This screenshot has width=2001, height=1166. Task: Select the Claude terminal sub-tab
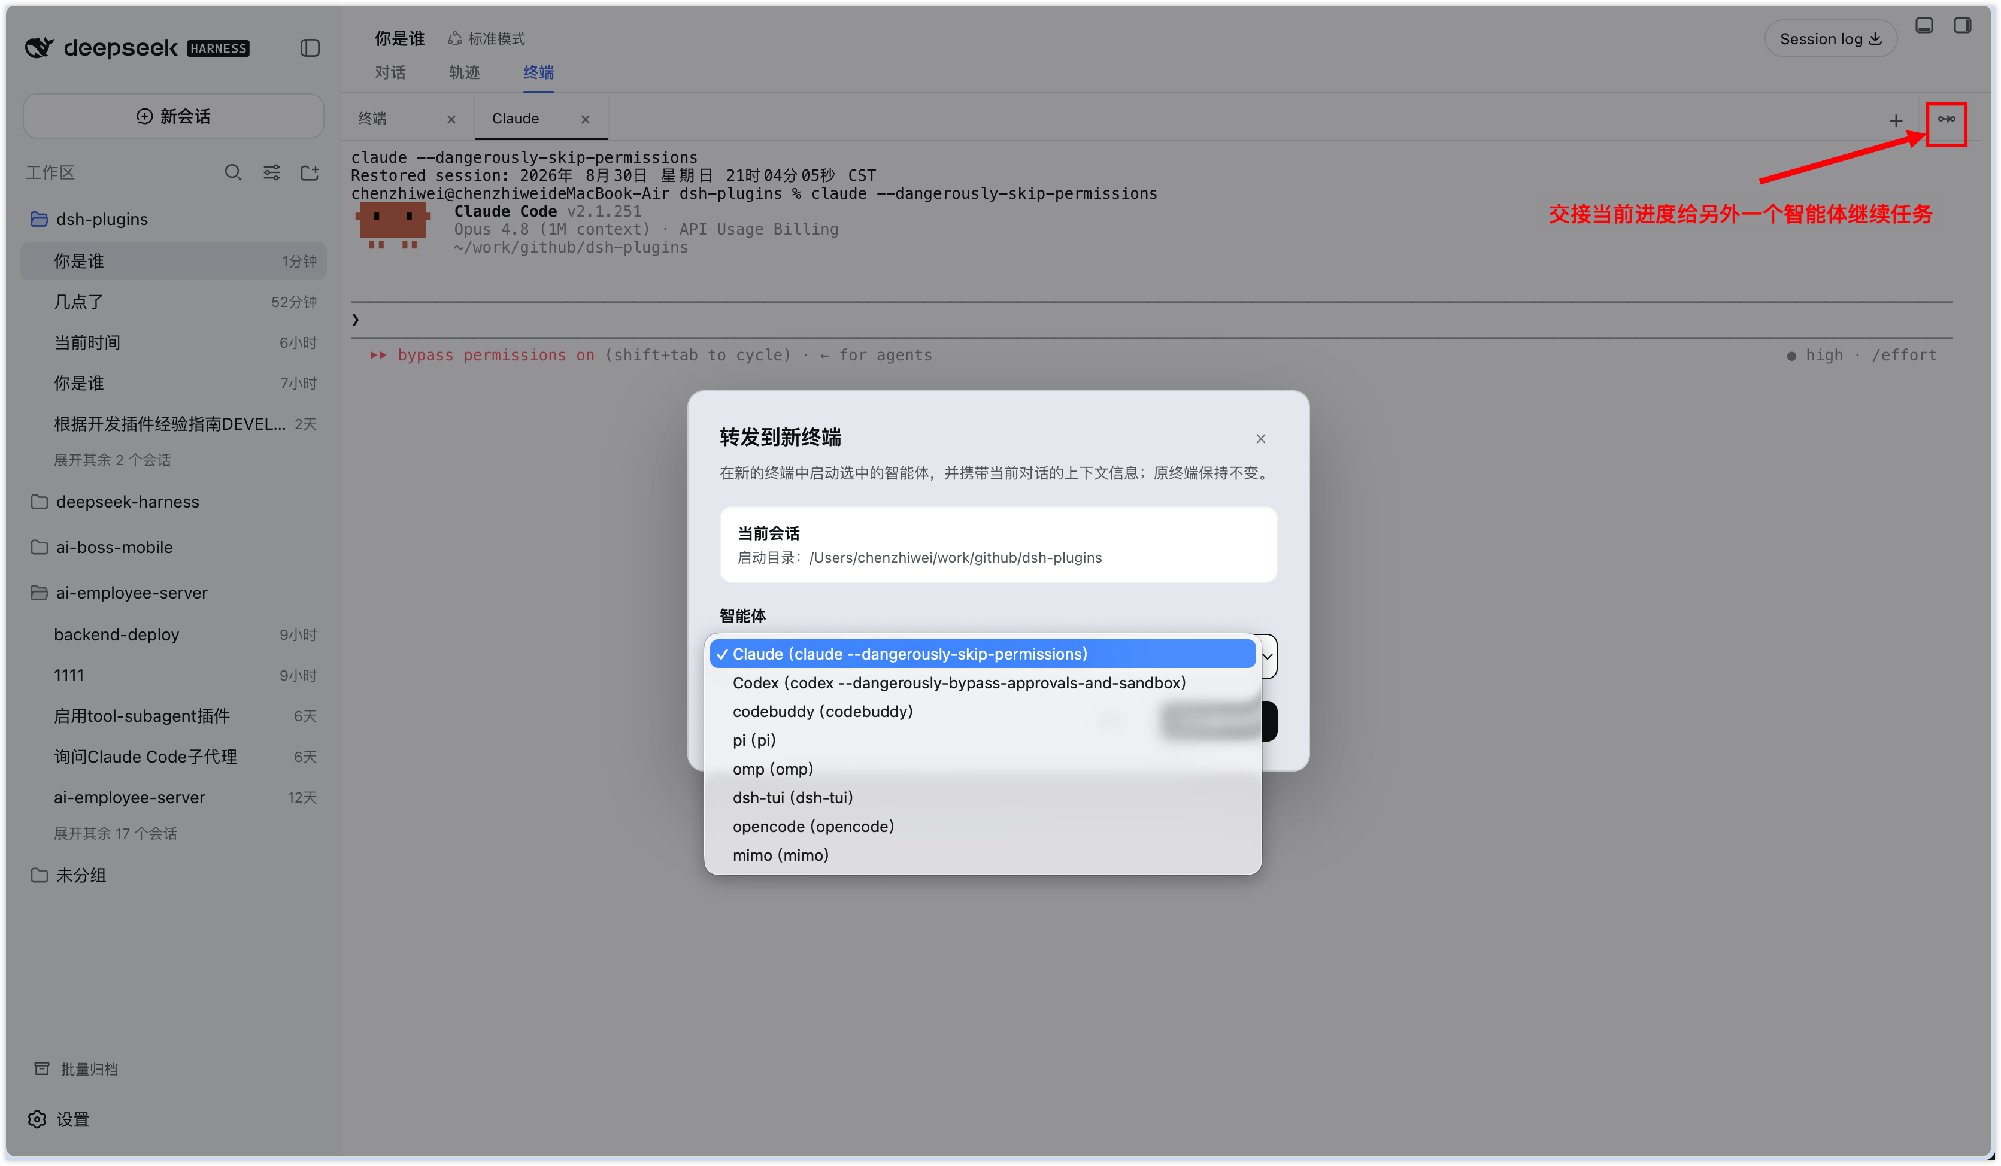coord(516,119)
